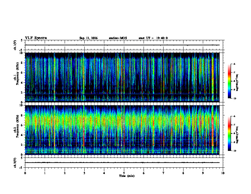Click the 0 minute tick on time axis
Viewport: 251px width, 194px height.
pyautogui.click(x=25, y=173)
